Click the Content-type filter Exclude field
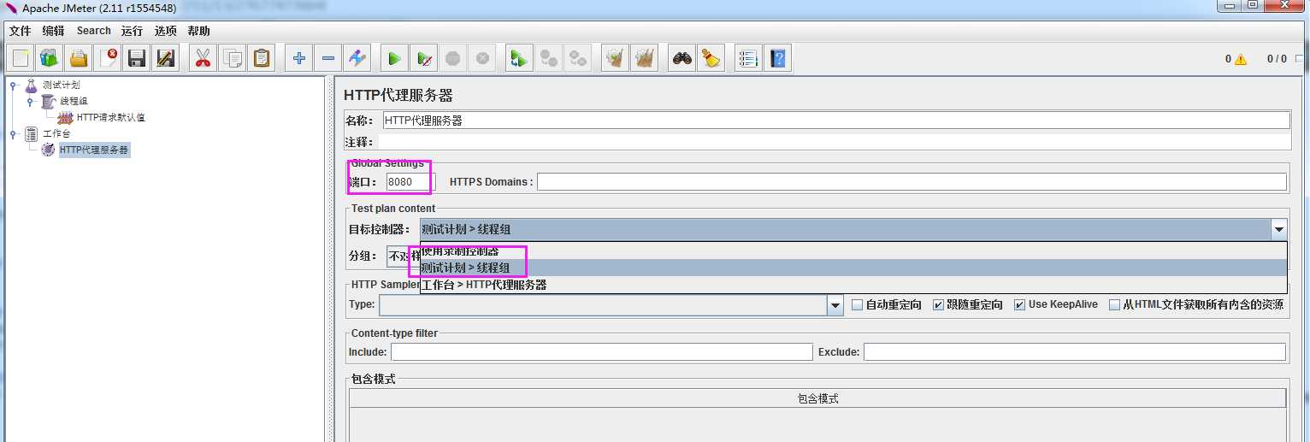This screenshot has width=1310, height=442. 1075,352
